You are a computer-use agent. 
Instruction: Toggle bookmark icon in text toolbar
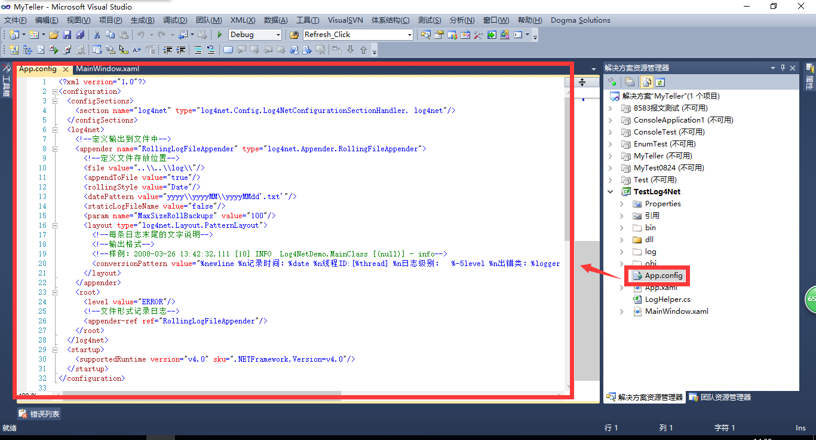[x=228, y=50]
